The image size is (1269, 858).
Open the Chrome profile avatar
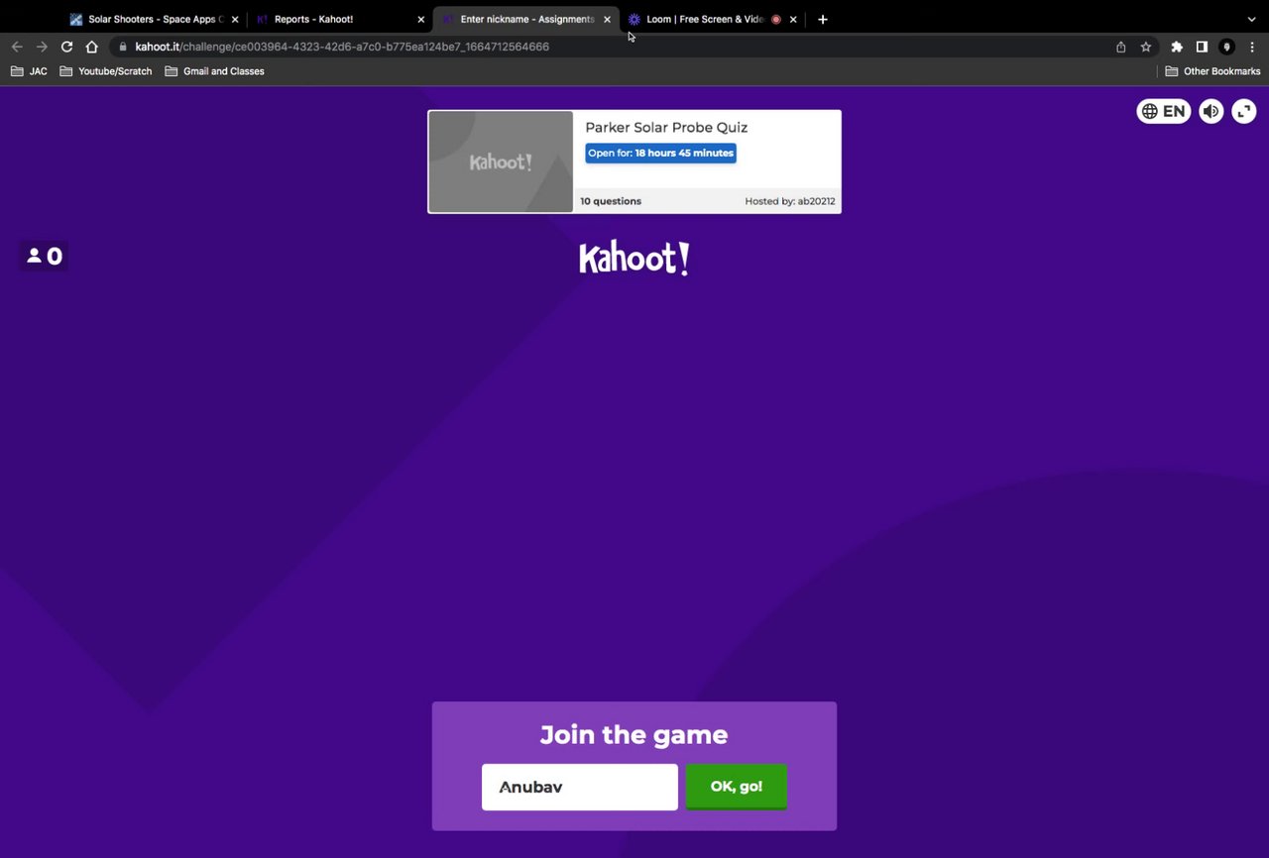(x=1226, y=47)
